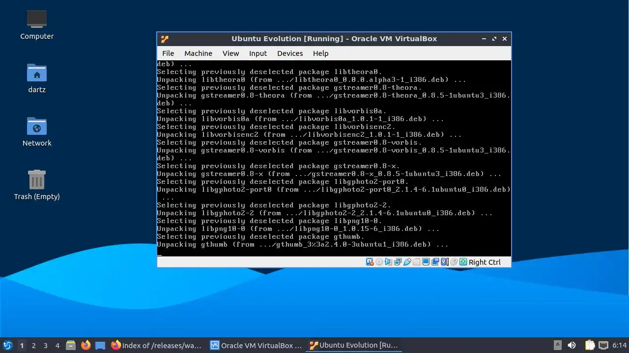Click the optical disc status icon
The height and width of the screenshot is (353, 629).
click(x=379, y=262)
